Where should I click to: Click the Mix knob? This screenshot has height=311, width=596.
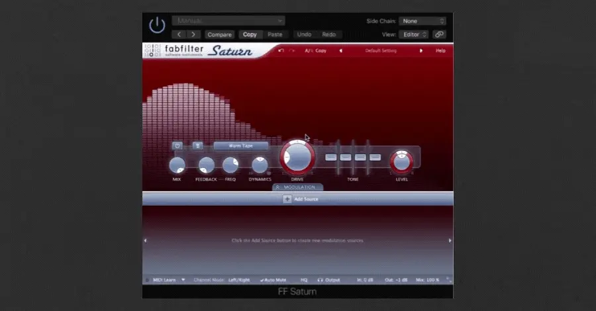[177, 165]
